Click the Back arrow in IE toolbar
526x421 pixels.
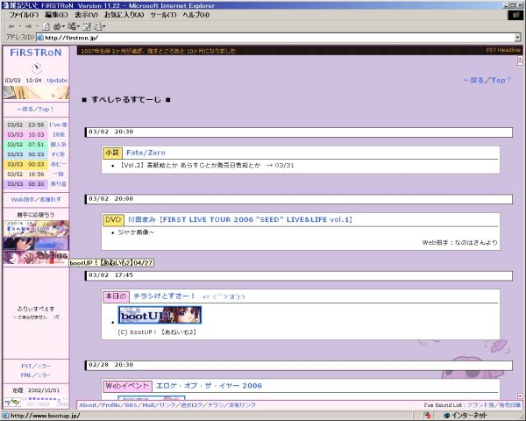pos(10,26)
